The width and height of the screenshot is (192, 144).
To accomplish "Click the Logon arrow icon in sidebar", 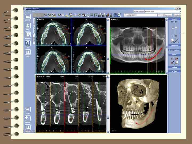I will 28,110.
